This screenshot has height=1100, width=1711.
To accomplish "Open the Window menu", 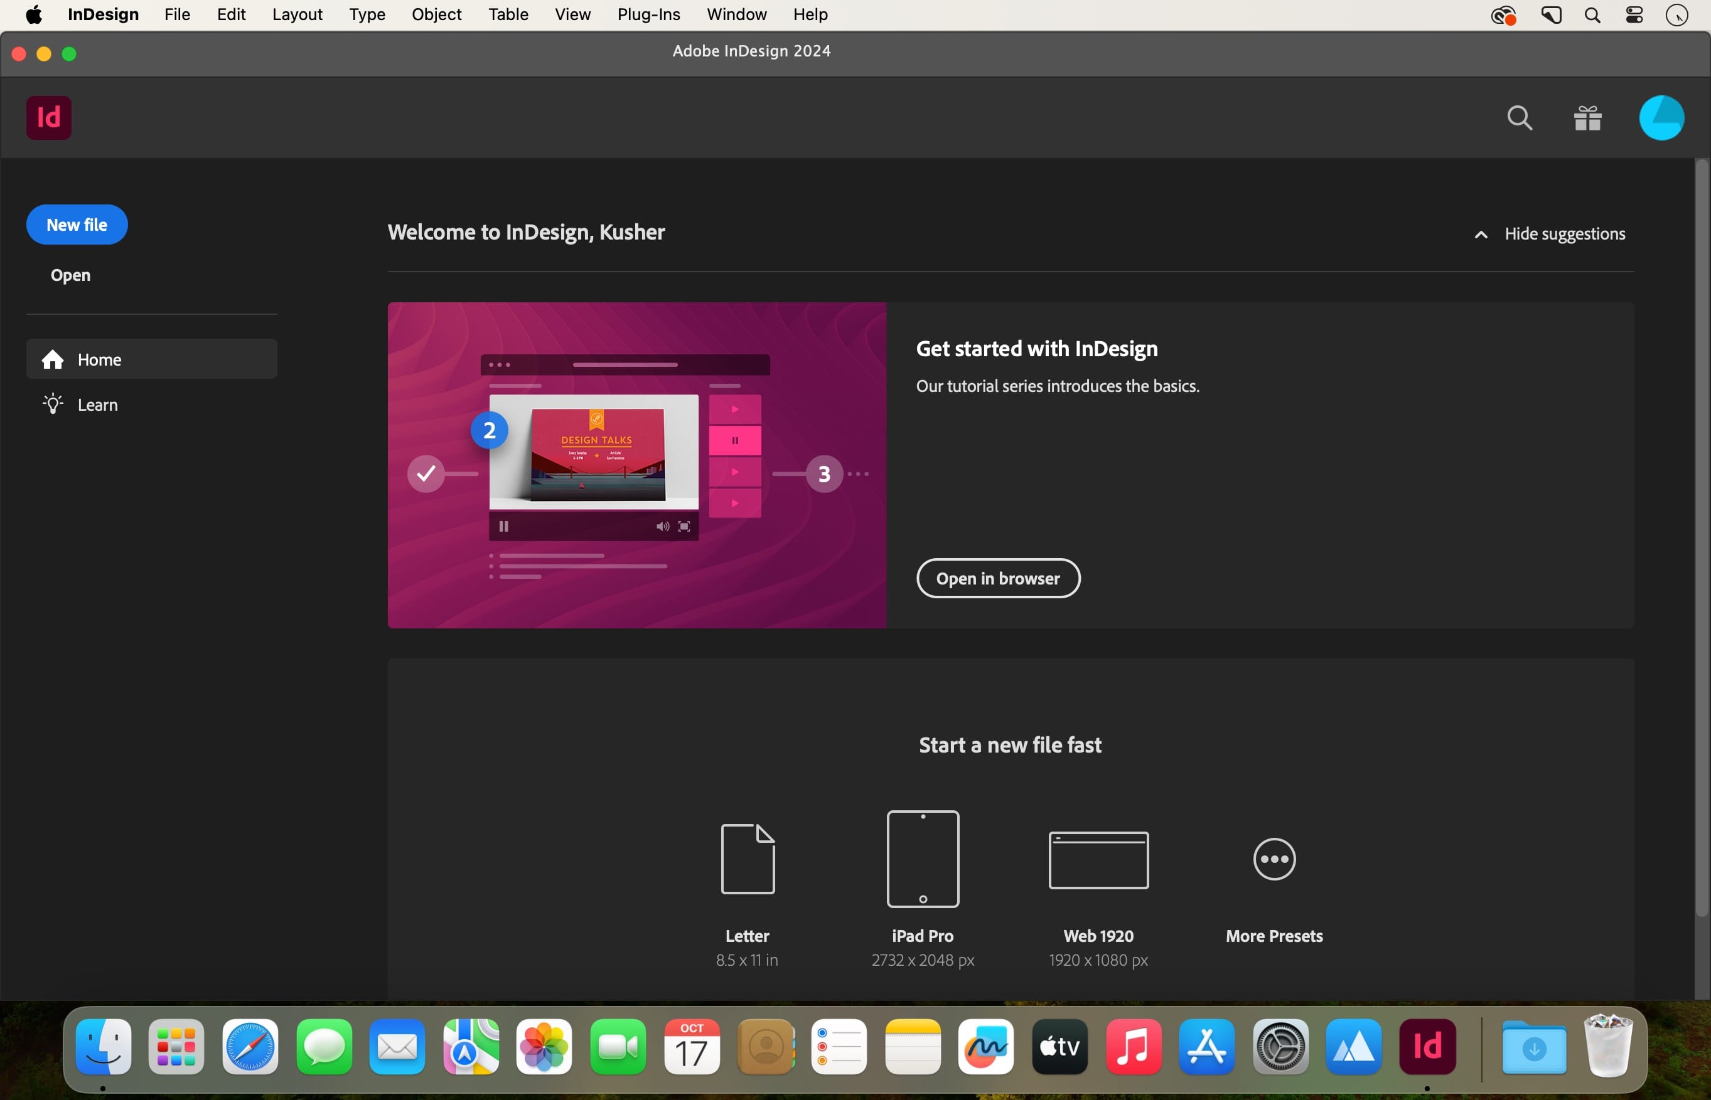I will pos(736,14).
